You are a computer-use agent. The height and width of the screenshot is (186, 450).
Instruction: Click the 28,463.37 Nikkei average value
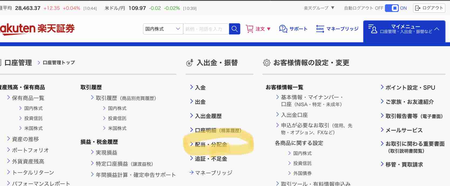[x=28, y=8]
